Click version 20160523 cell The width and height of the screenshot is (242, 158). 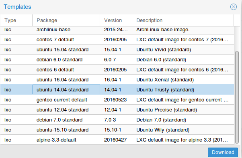point(115,99)
